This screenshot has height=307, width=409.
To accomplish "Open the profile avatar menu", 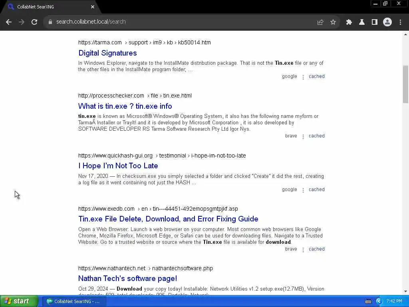I will point(387,22).
